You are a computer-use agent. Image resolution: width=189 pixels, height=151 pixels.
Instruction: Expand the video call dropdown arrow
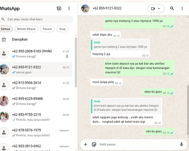coord(159,9)
